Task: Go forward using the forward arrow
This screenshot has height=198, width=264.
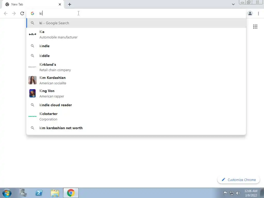Action: (14, 13)
